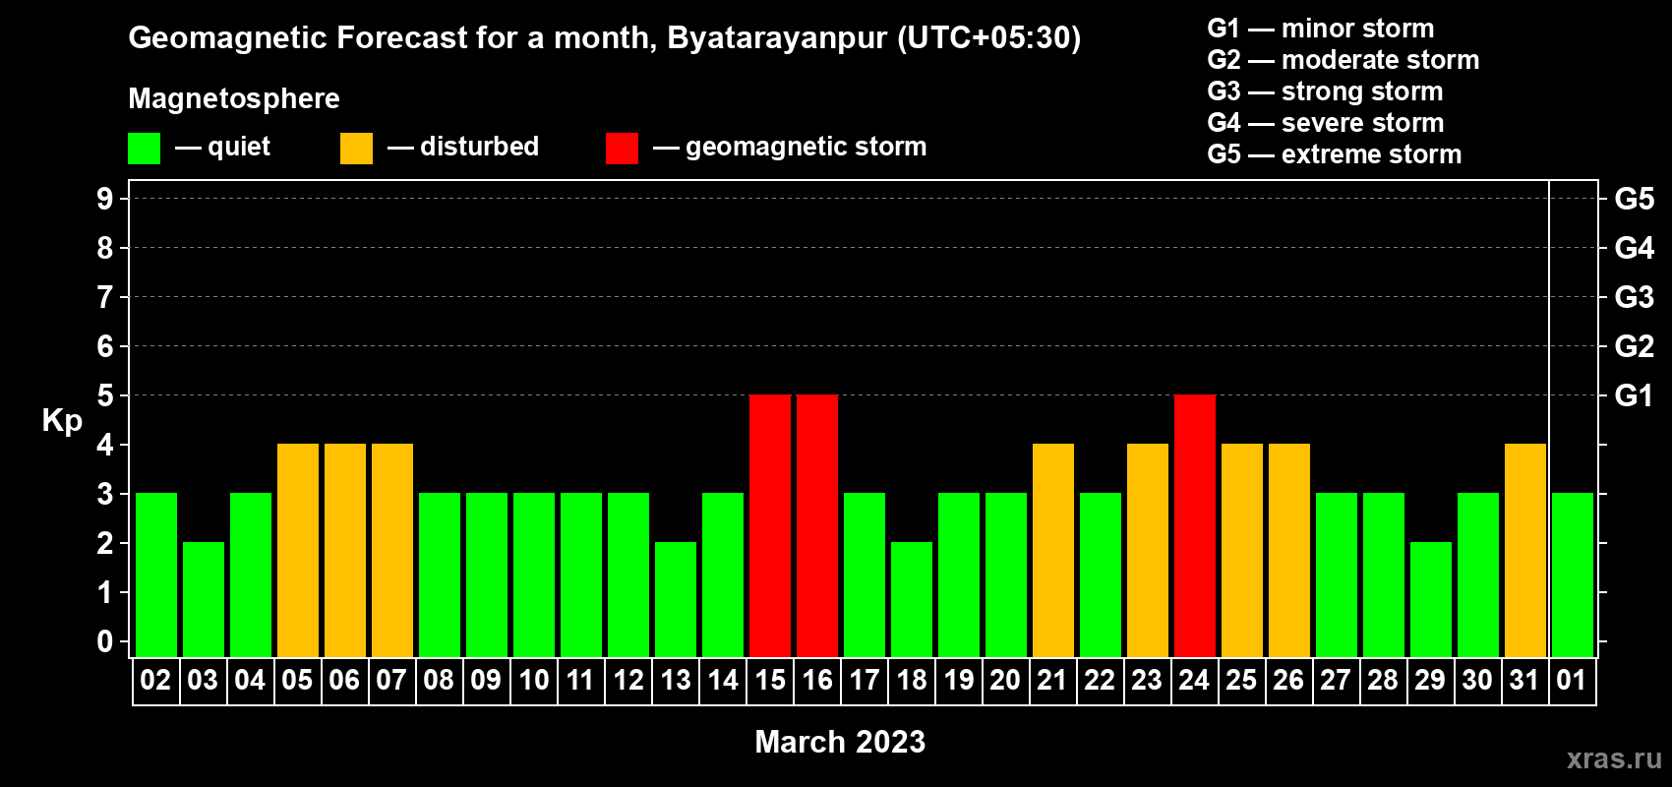Image resolution: width=1672 pixels, height=787 pixels.
Task: Click the red bar for March 15
Action: tap(770, 525)
